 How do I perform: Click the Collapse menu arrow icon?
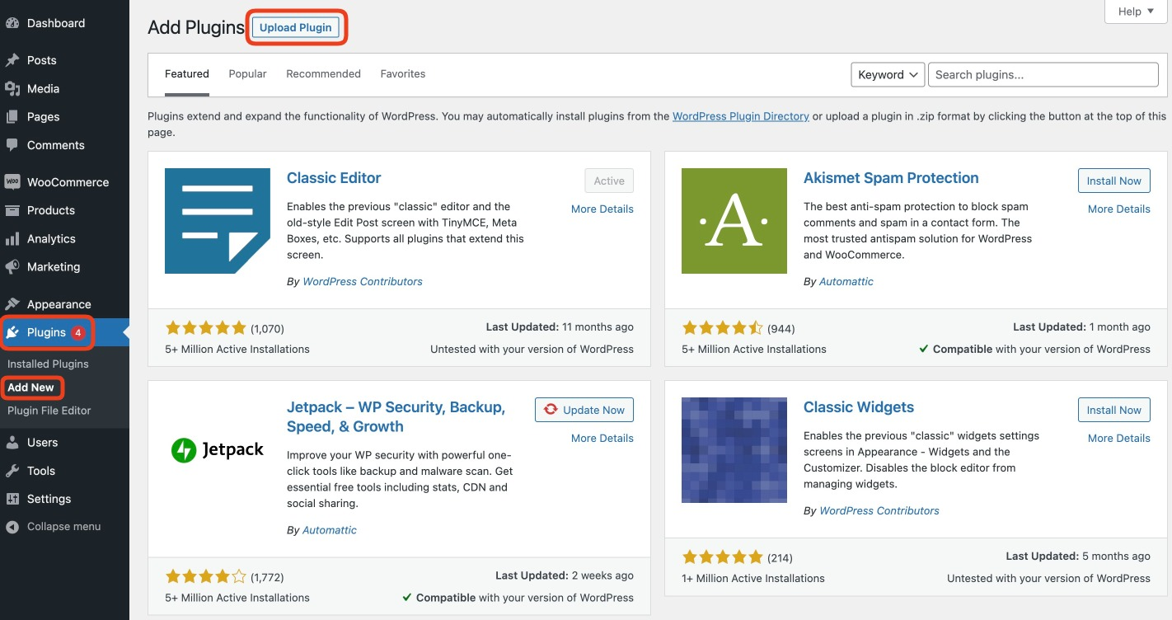(12, 527)
